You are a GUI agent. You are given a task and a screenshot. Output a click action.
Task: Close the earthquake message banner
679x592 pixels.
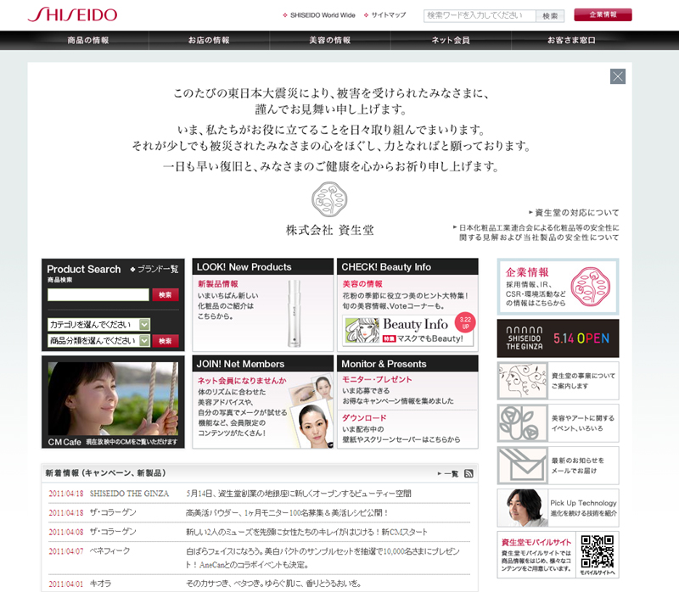618,76
